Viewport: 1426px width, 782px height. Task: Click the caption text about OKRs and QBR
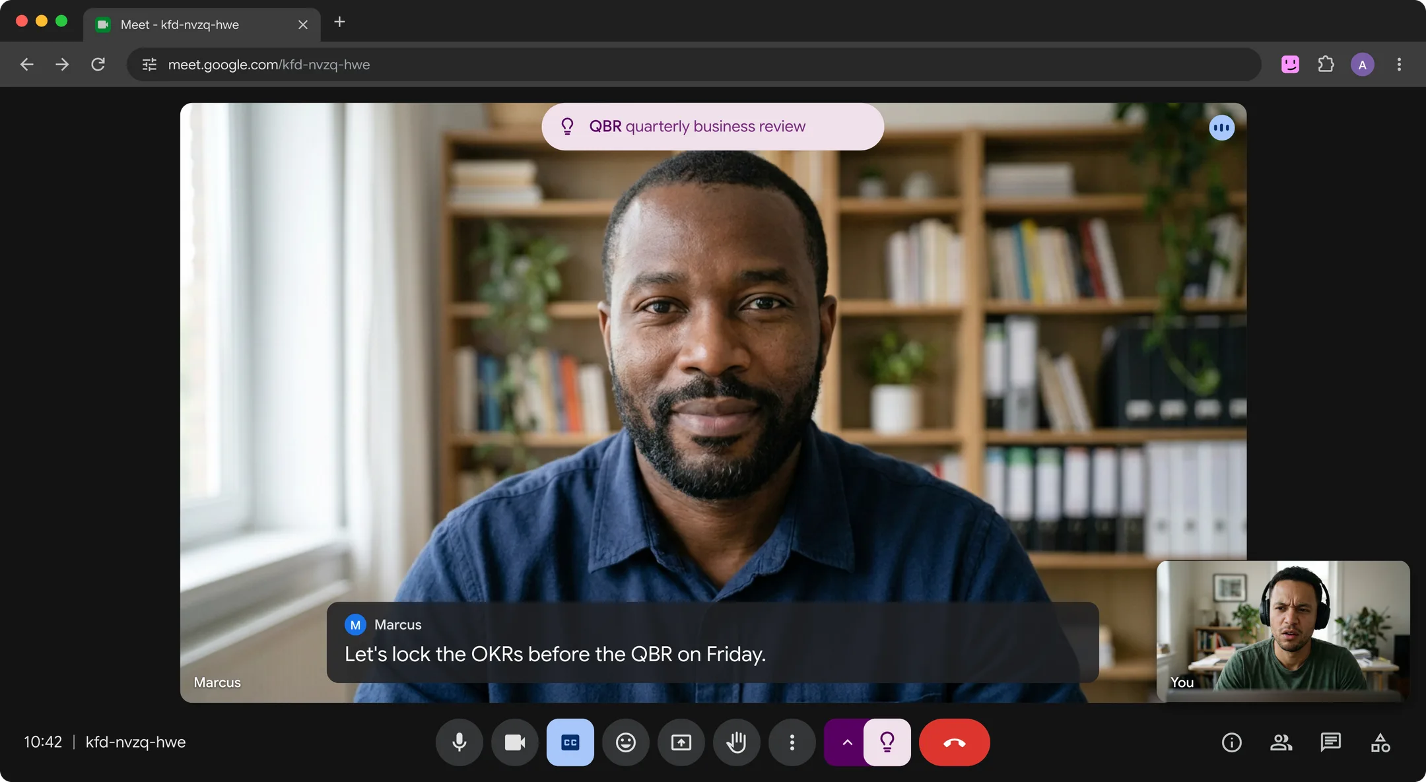click(555, 654)
